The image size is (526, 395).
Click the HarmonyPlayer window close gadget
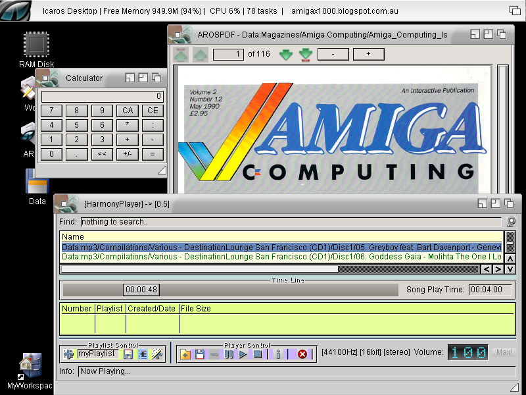click(64, 204)
